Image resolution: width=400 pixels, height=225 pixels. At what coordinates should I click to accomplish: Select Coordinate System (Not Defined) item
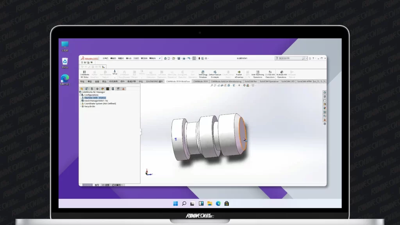(x=100, y=104)
